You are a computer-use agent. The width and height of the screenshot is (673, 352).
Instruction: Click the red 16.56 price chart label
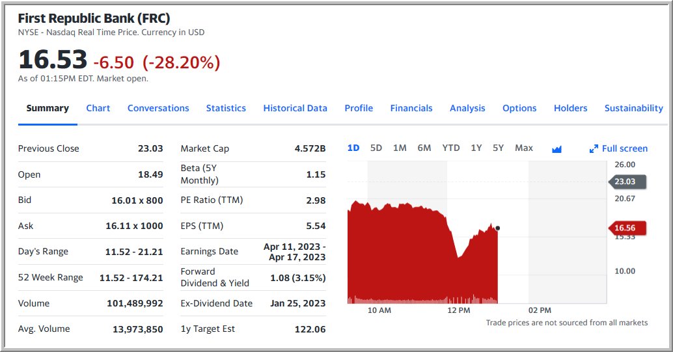(627, 228)
